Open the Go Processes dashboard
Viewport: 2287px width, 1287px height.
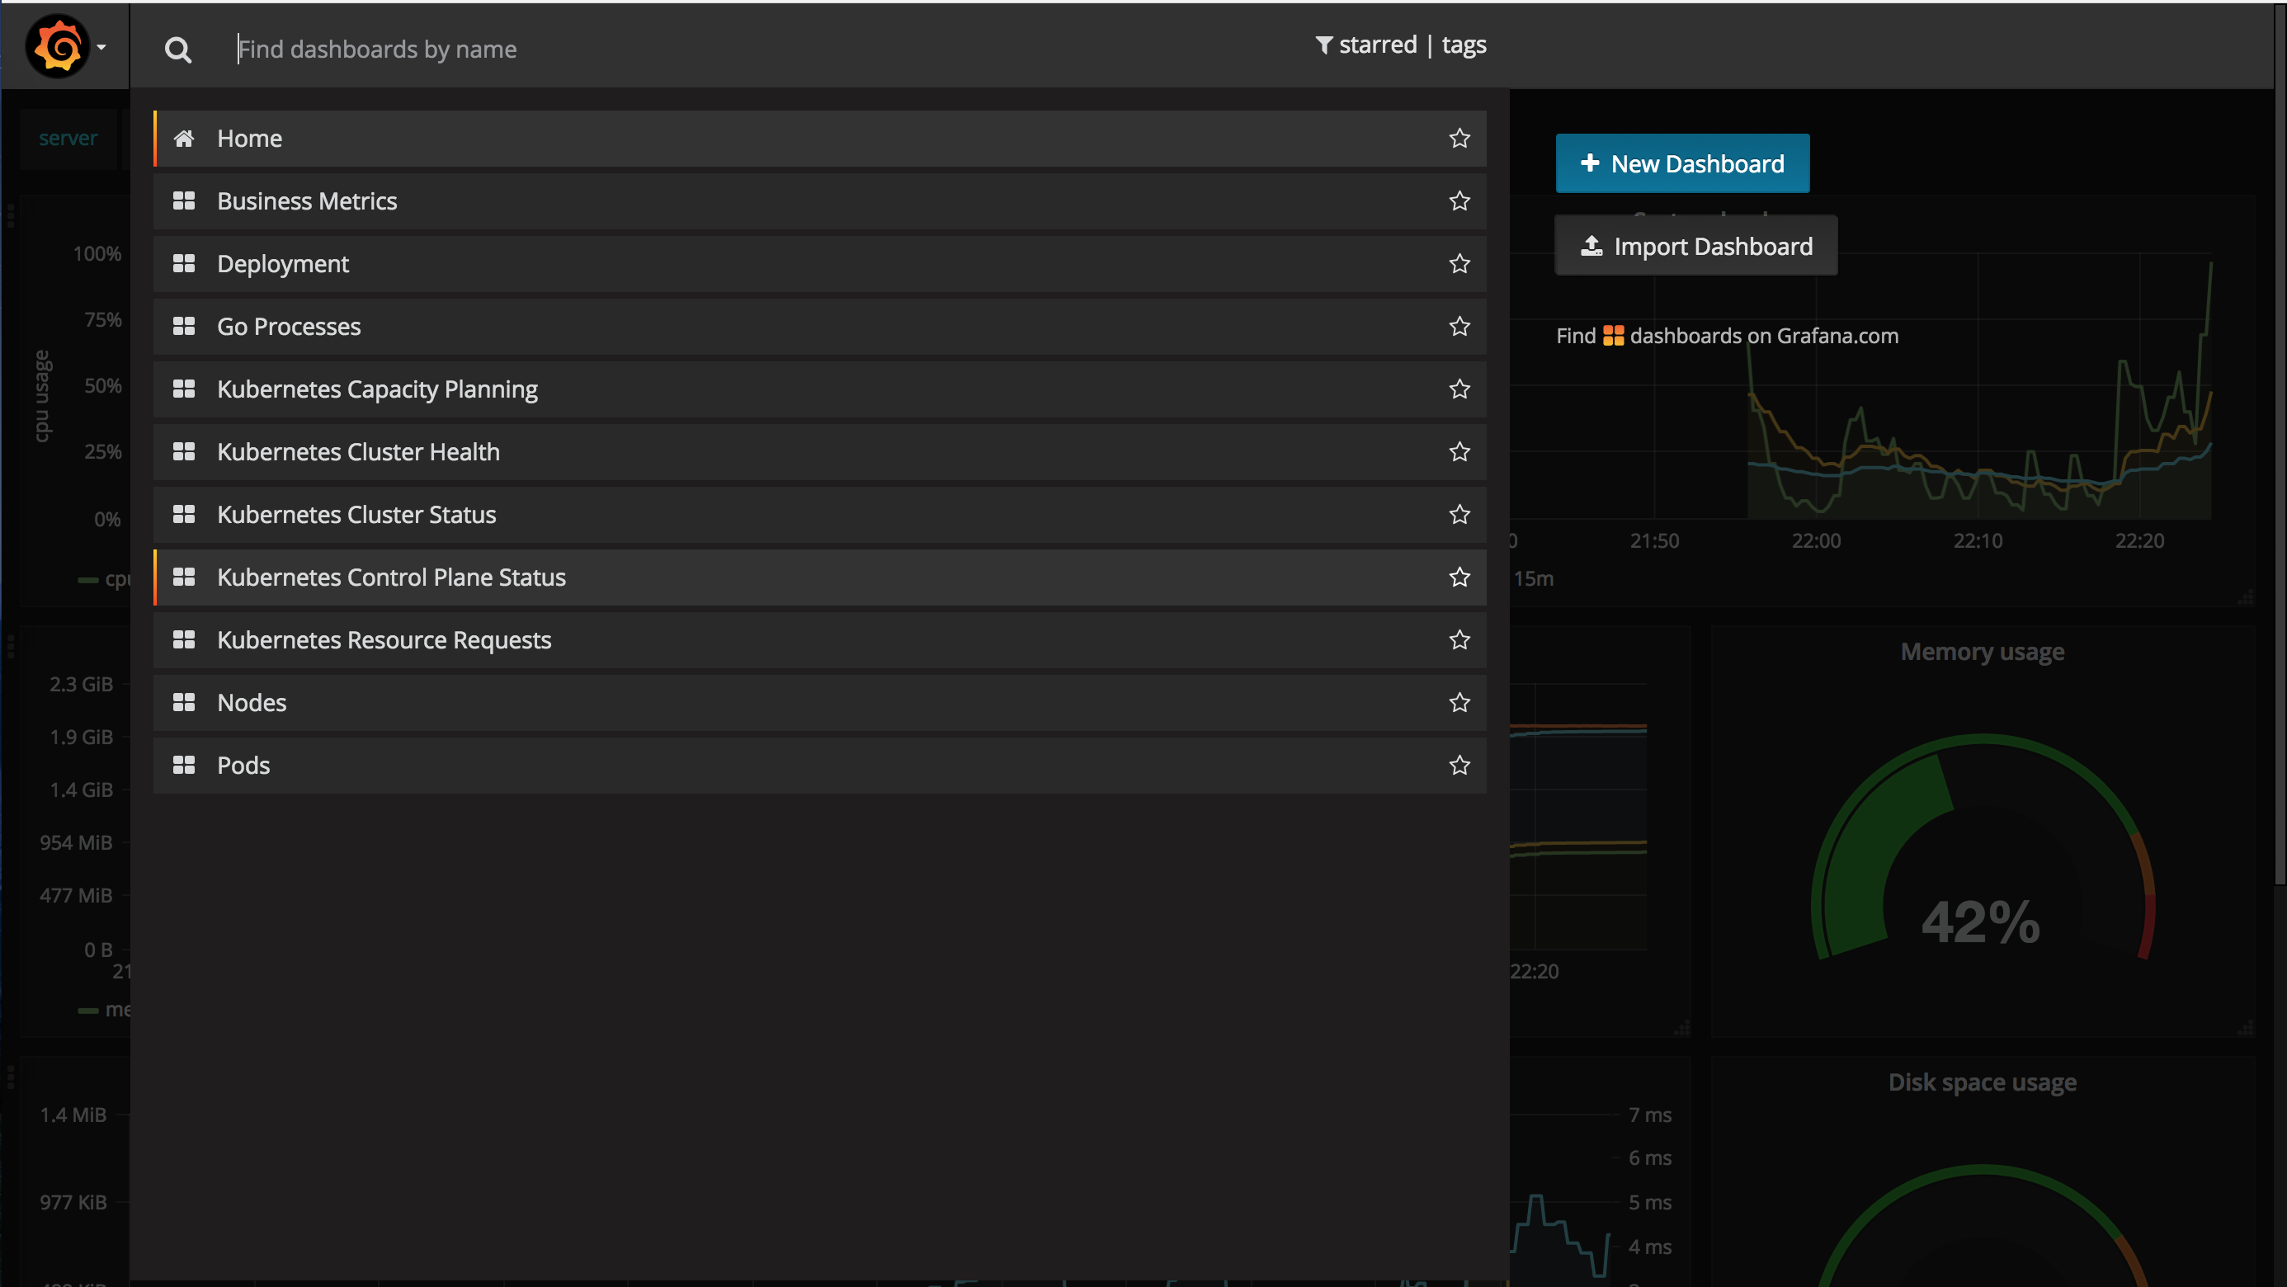click(819, 327)
